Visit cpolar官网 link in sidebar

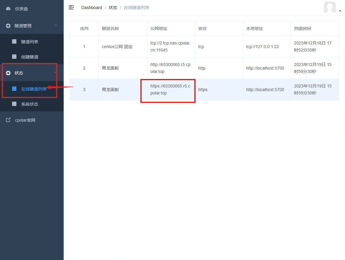pyautogui.click(x=32, y=120)
